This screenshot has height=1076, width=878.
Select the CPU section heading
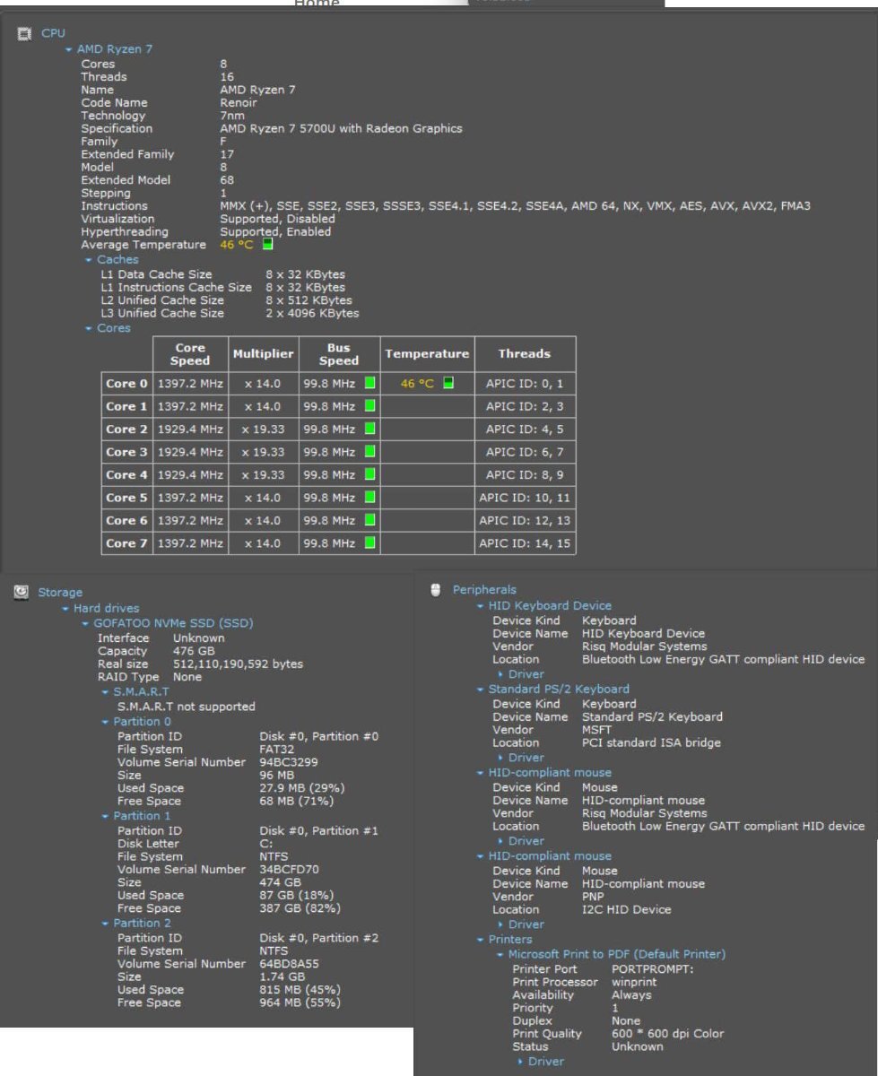point(53,33)
